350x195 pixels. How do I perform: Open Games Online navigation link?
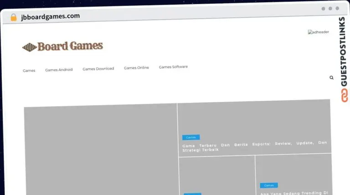136,68
